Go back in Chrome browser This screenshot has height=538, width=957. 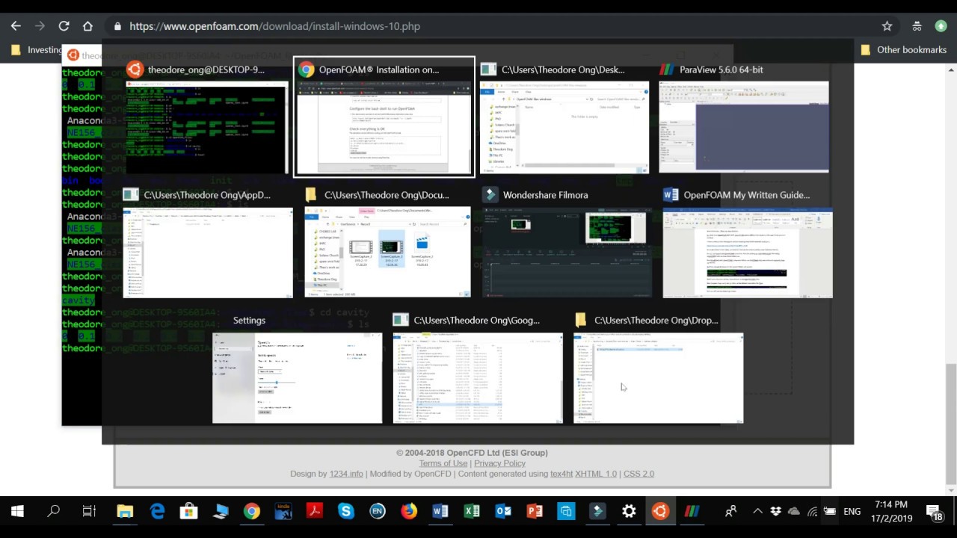[x=16, y=26]
